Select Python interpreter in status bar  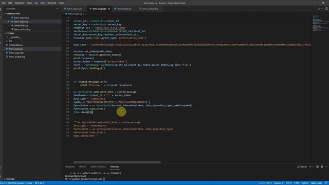pos(16,183)
